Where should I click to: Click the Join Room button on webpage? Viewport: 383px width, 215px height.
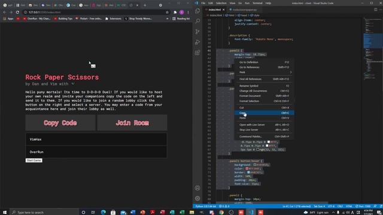132,122
